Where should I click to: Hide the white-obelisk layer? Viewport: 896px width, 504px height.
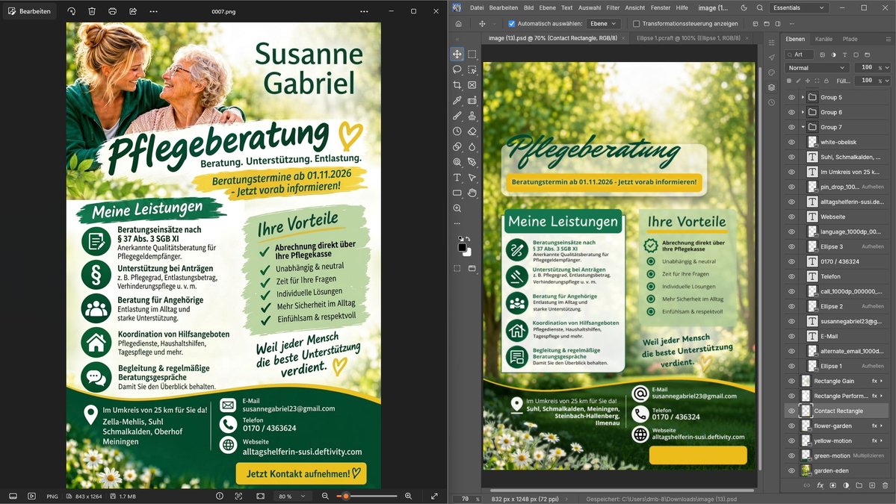tap(791, 142)
